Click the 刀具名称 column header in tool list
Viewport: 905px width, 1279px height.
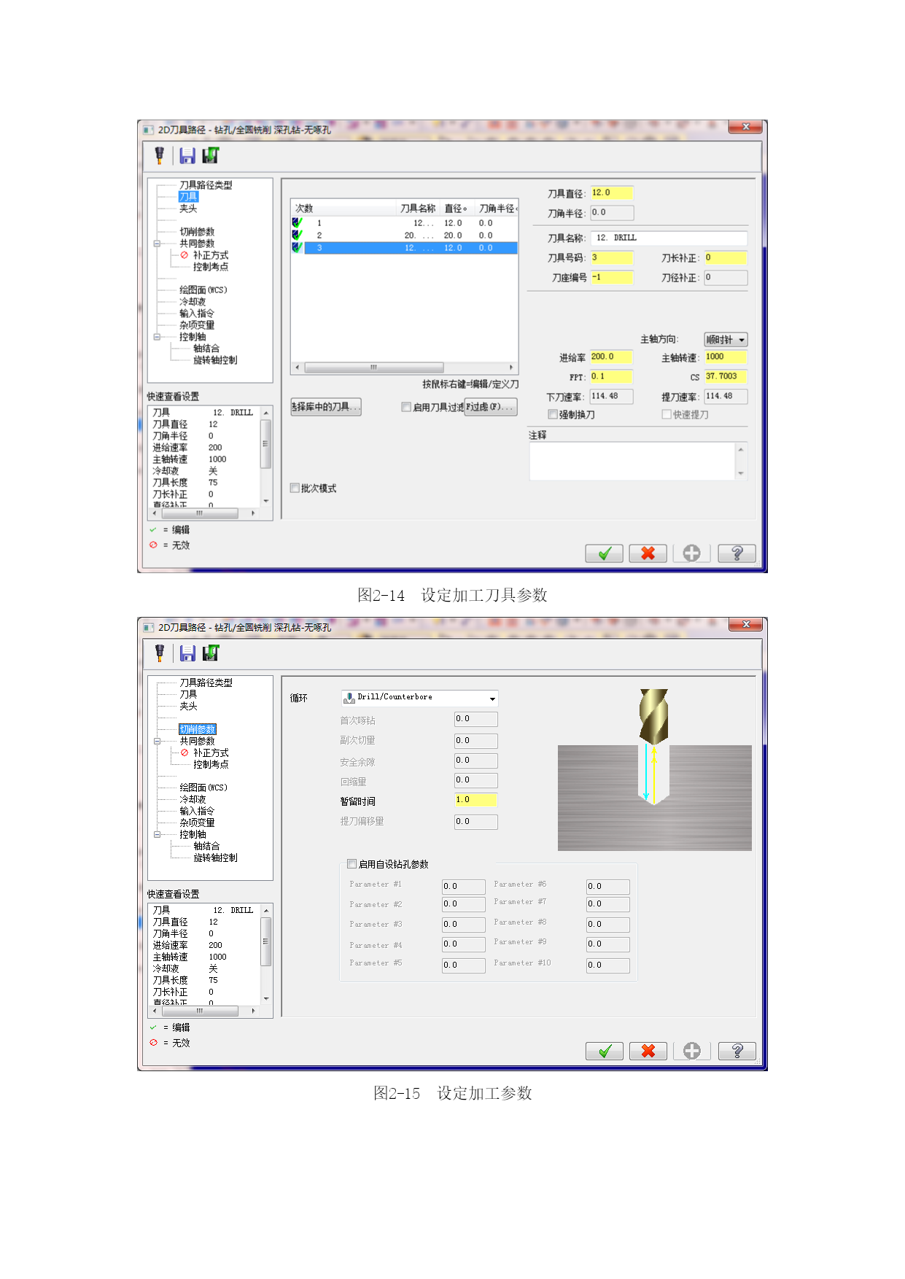tap(418, 209)
